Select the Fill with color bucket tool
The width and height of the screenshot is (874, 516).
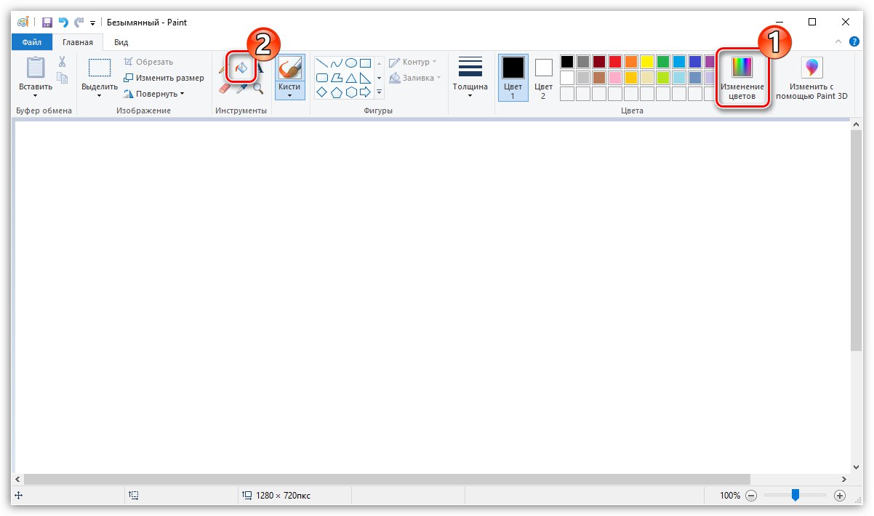(x=241, y=69)
